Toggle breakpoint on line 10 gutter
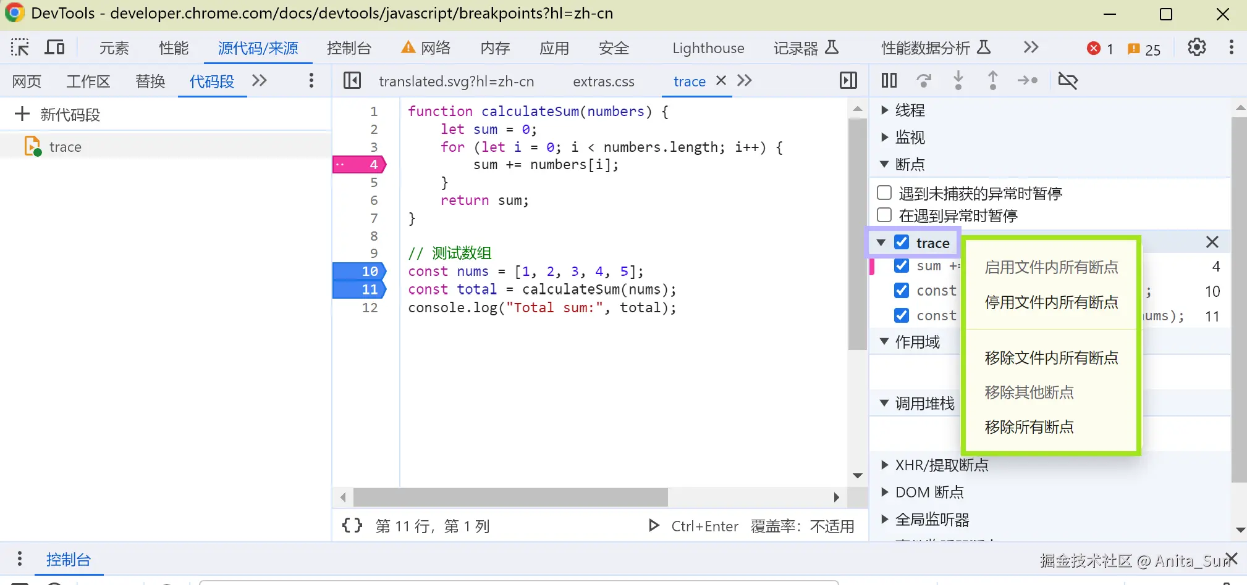 tap(360, 272)
